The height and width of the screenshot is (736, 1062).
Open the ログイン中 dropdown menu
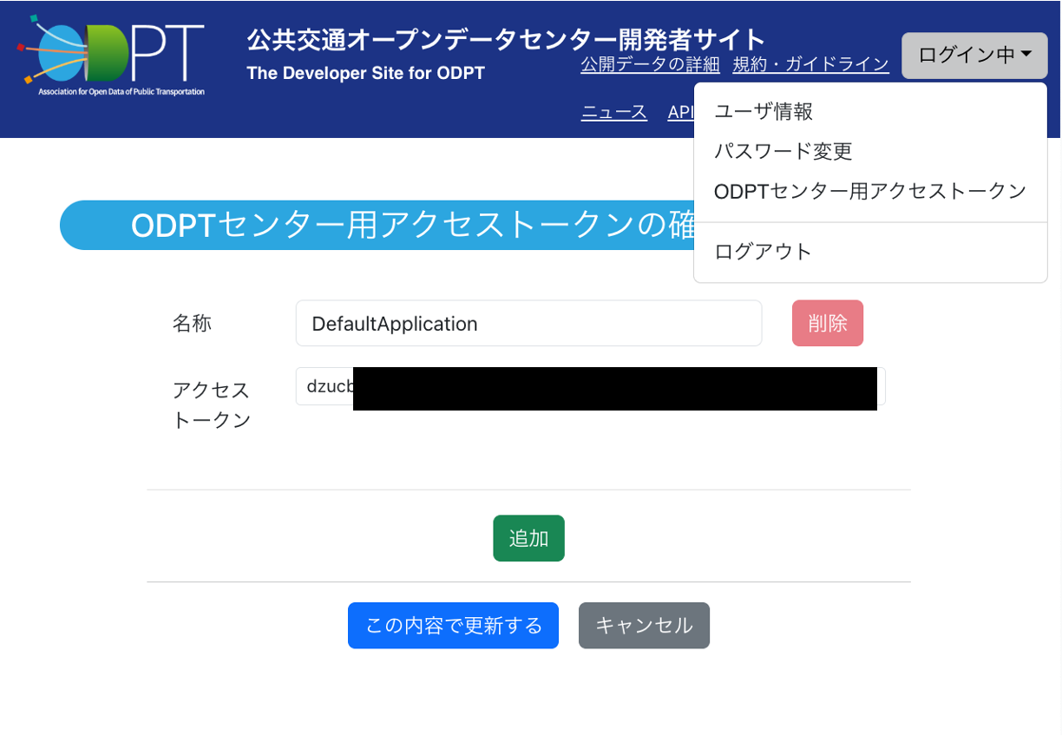973,55
